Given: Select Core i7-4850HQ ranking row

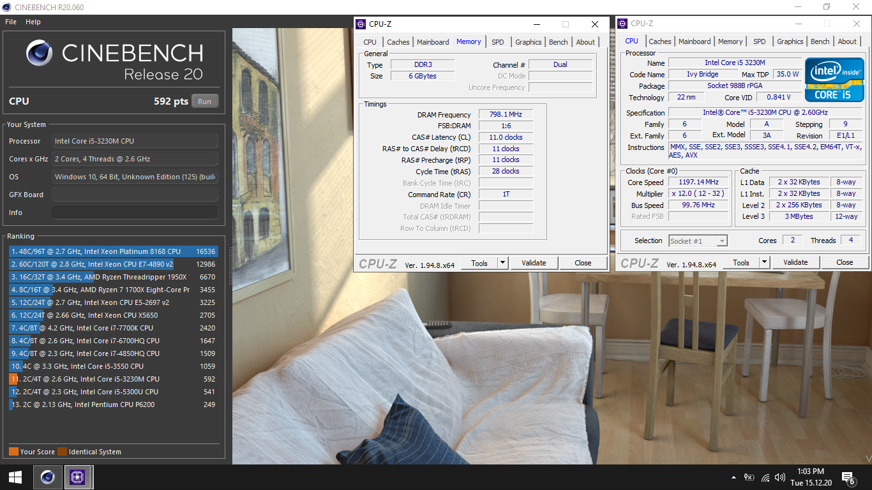Looking at the screenshot, I should [x=114, y=353].
